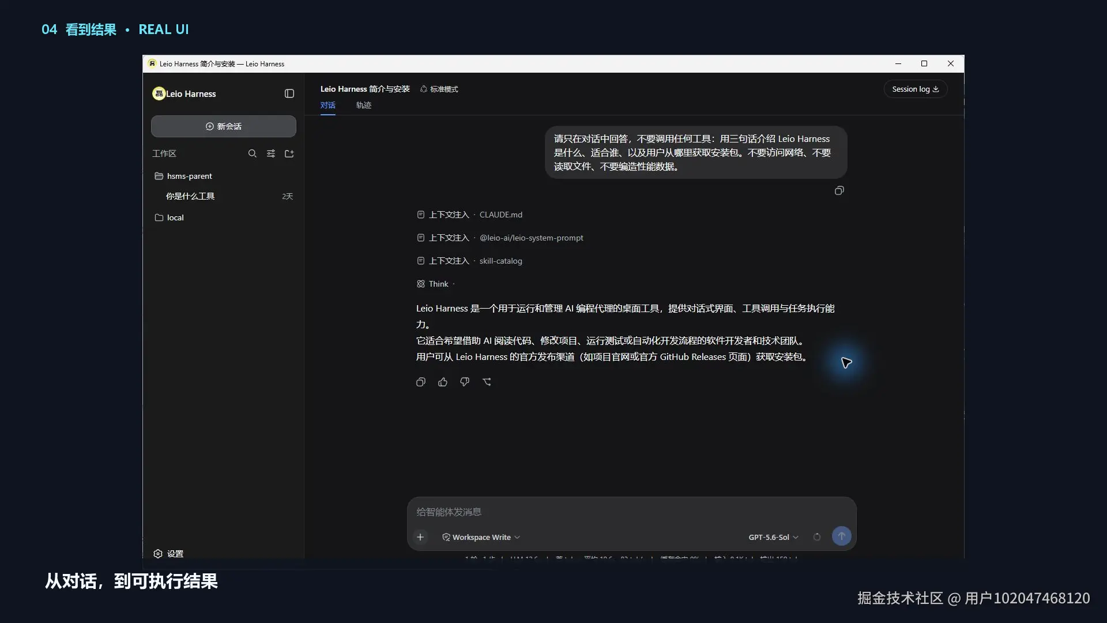Viewport: 1107px width, 623px height.
Task: Expand the @leio-ai/leio-system-prompt context row
Action: click(x=500, y=238)
